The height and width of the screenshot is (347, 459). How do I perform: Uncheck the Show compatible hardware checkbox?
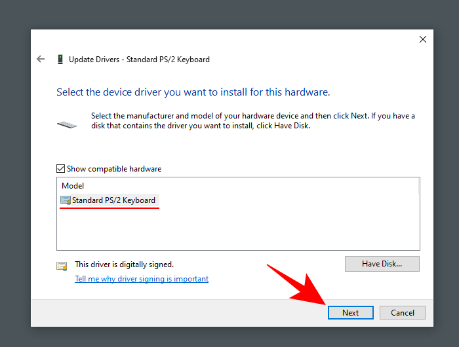click(x=61, y=169)
